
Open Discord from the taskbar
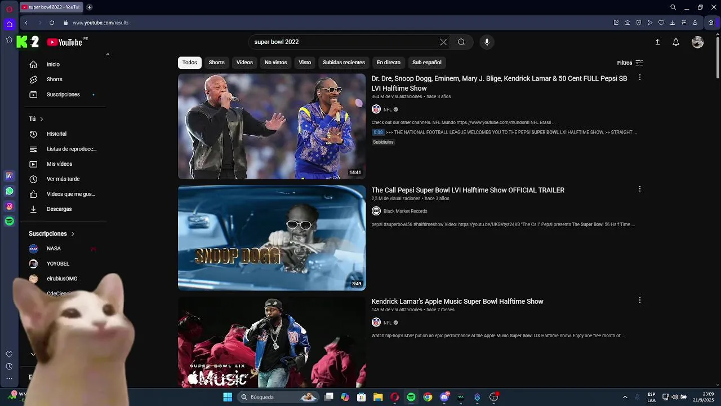(444, 397)
